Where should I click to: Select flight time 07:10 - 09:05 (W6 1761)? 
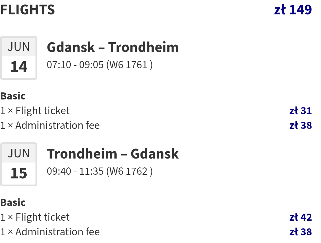pos(100,65)
